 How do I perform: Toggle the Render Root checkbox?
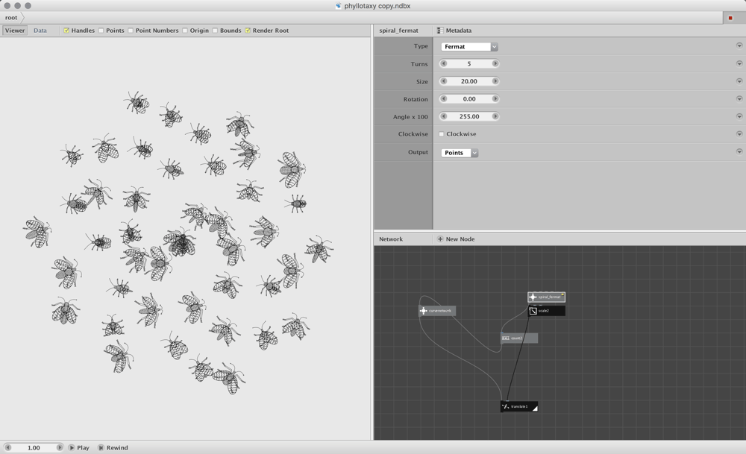click(x=248, y=31)
